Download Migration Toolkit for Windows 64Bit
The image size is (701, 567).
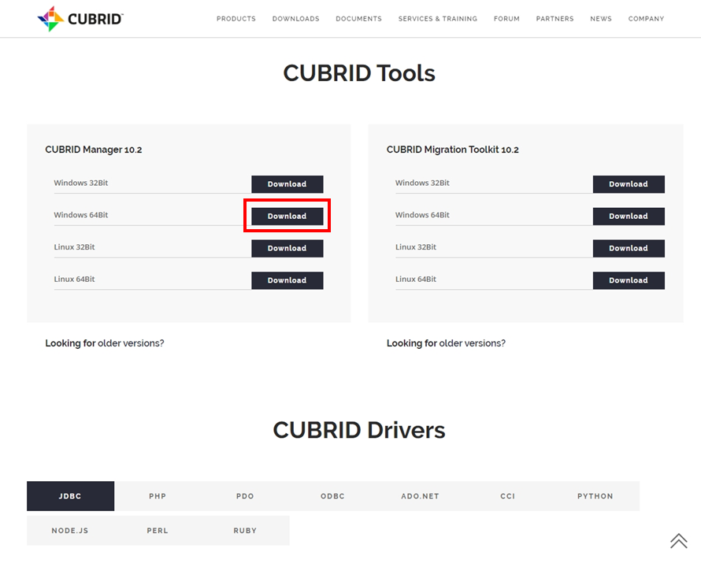click(x=629, y=217)
